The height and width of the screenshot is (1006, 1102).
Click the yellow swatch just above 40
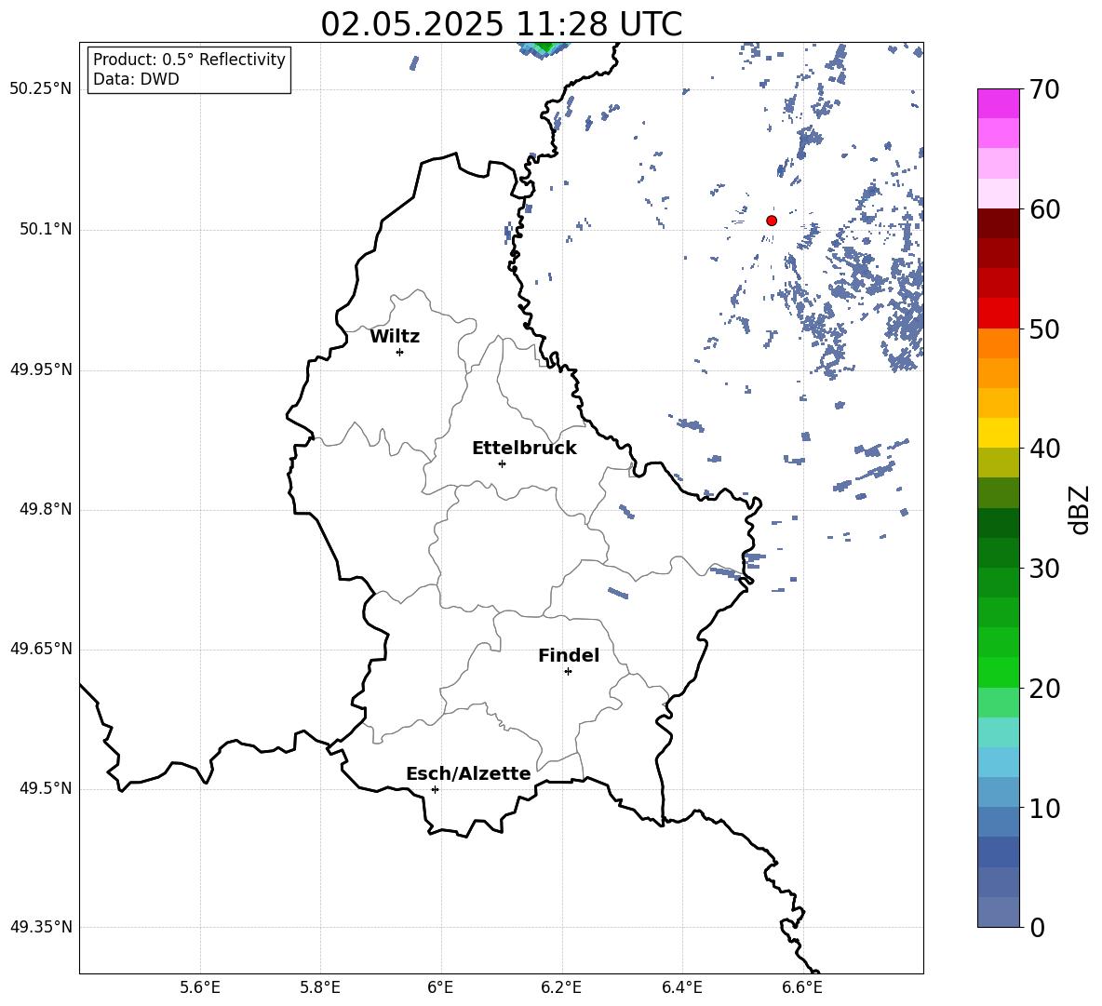click(998, 433)
